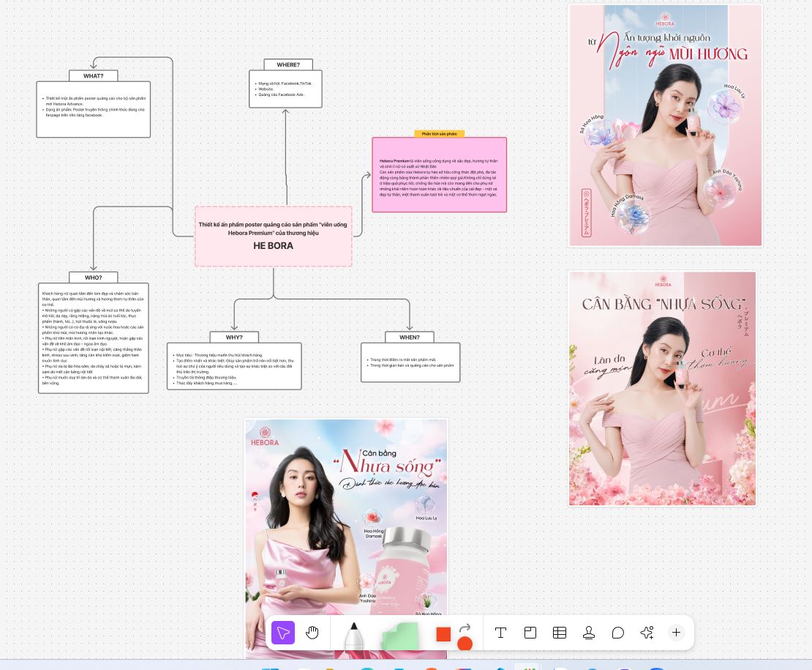The image size is (812, 670).
Task: Select the purple Move arrow tool
Action: coord(283,633)
